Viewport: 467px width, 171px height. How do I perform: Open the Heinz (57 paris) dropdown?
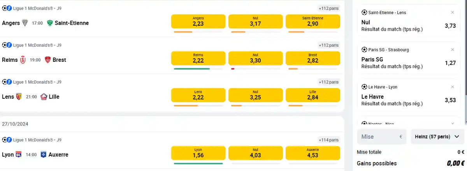point(438,137)
